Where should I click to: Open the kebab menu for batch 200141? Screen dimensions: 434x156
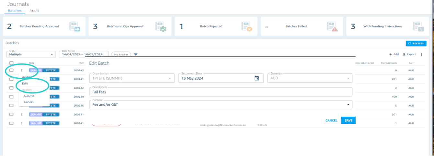coord(22,123)
